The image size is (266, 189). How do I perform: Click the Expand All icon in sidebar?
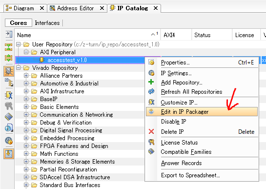(8, 58)
